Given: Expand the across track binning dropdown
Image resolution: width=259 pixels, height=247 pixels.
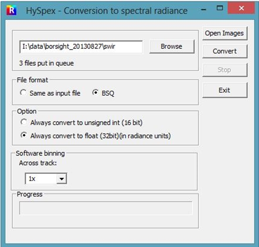Looking at the screenshot, I should 61,178.
